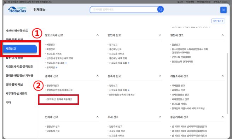Open 중간예납 세액 조회 link
This screenshot has height=139, width=232.
[118, 58]
